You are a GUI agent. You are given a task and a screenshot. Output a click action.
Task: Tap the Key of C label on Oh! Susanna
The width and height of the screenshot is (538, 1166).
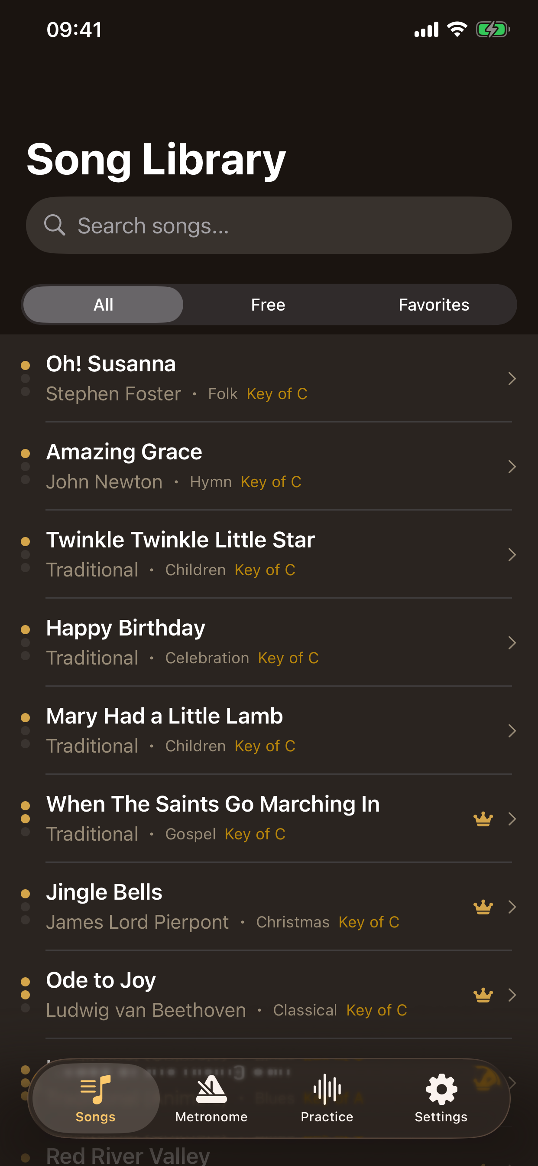coord(277,394)
